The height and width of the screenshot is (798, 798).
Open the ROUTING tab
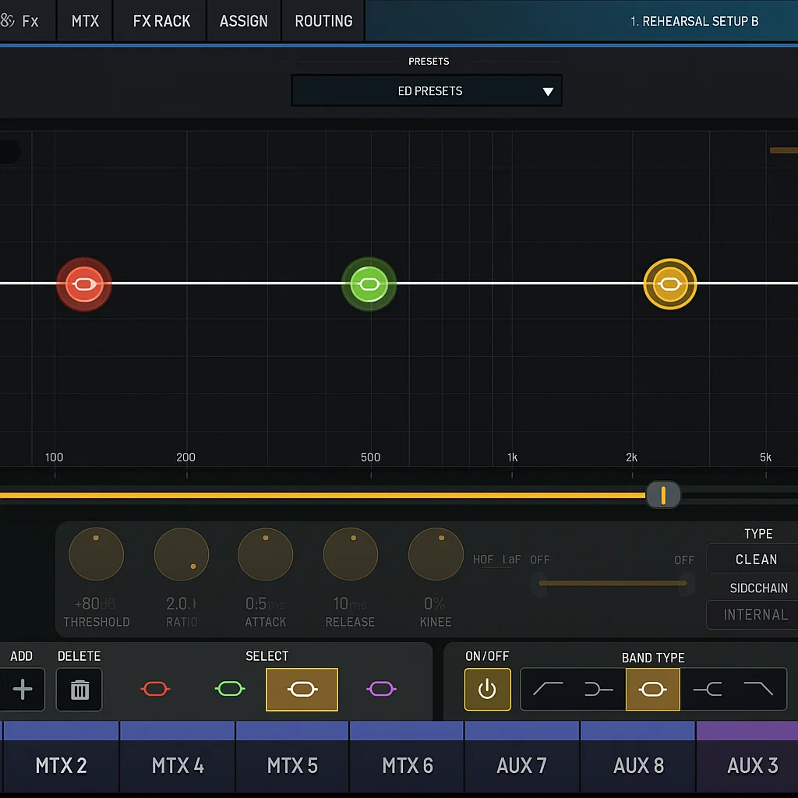323,21
